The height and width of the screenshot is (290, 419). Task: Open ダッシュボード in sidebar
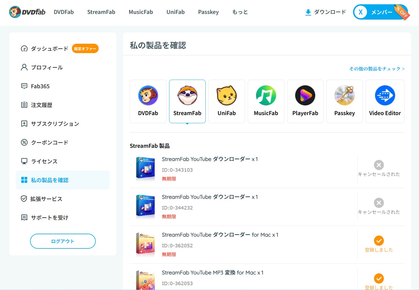click(x=50, y=49)
